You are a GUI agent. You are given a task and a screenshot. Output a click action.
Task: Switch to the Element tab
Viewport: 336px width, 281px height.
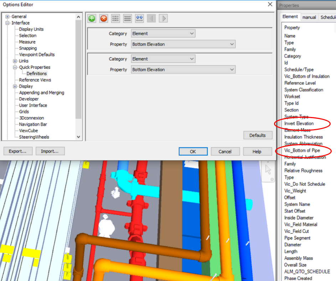(x=290, y=16)
